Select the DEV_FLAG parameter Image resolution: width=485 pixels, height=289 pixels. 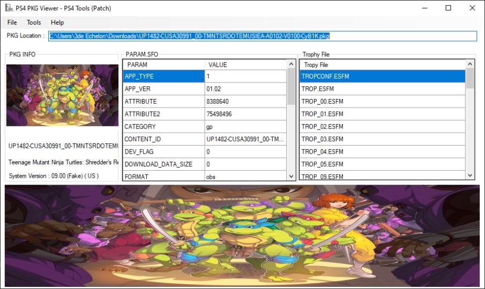[x=163, y=151]
